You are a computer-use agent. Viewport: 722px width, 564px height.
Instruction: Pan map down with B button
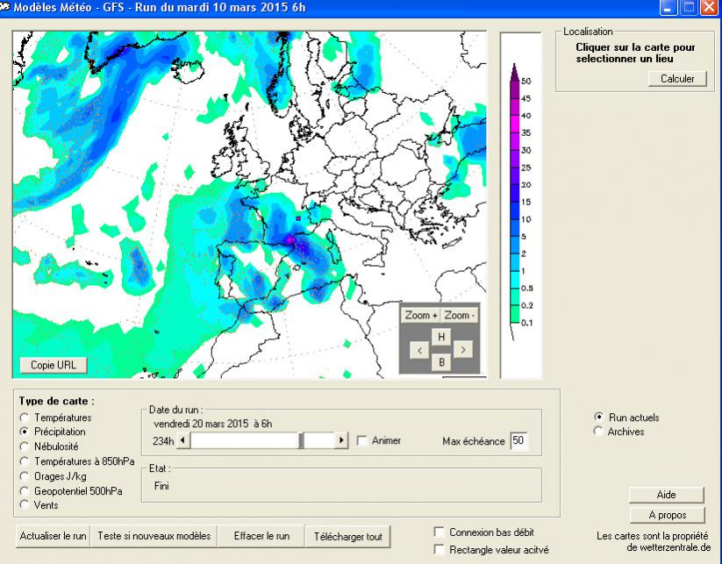pyautogui.click(x=440, y=362)
